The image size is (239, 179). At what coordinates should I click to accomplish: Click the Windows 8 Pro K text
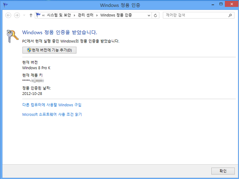point(36,68)
